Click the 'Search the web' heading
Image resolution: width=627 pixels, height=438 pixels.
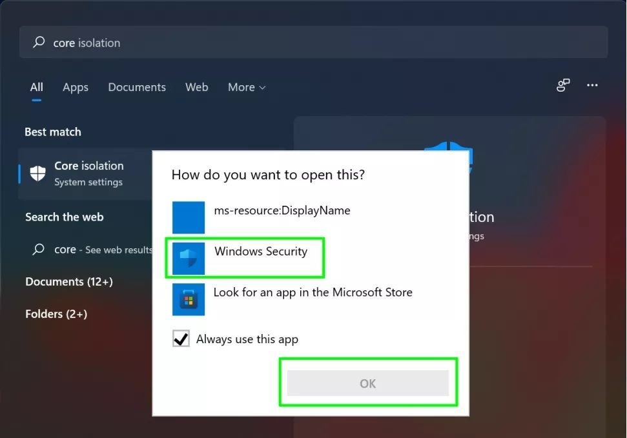65,217
